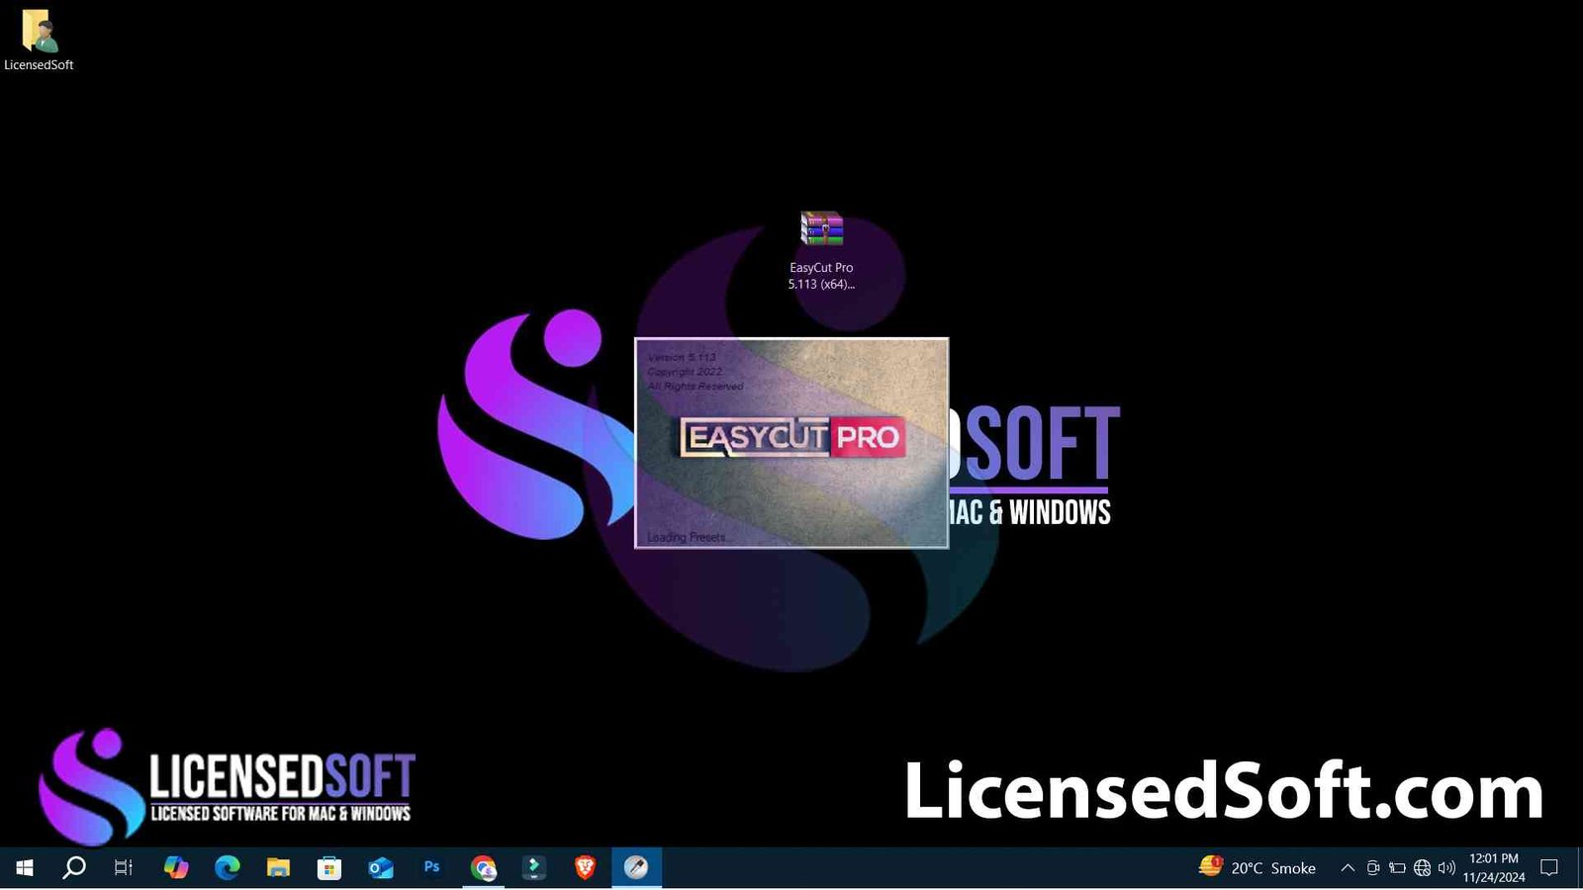
Task: Open the 20°C Smoke weather widget
Action: click(1257, 867)
